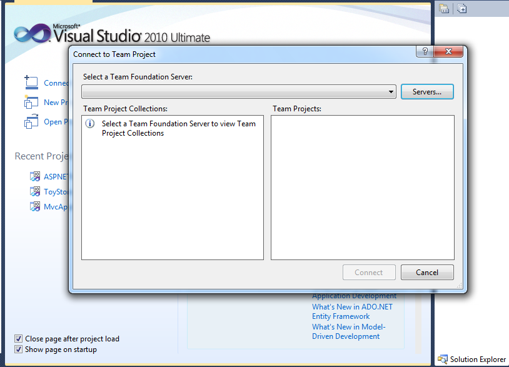Close the Connect to Team Project dialog
Image resolution: width=509 pixels, height=367 pixels.
pyautogui.click(x=448, y=51)
